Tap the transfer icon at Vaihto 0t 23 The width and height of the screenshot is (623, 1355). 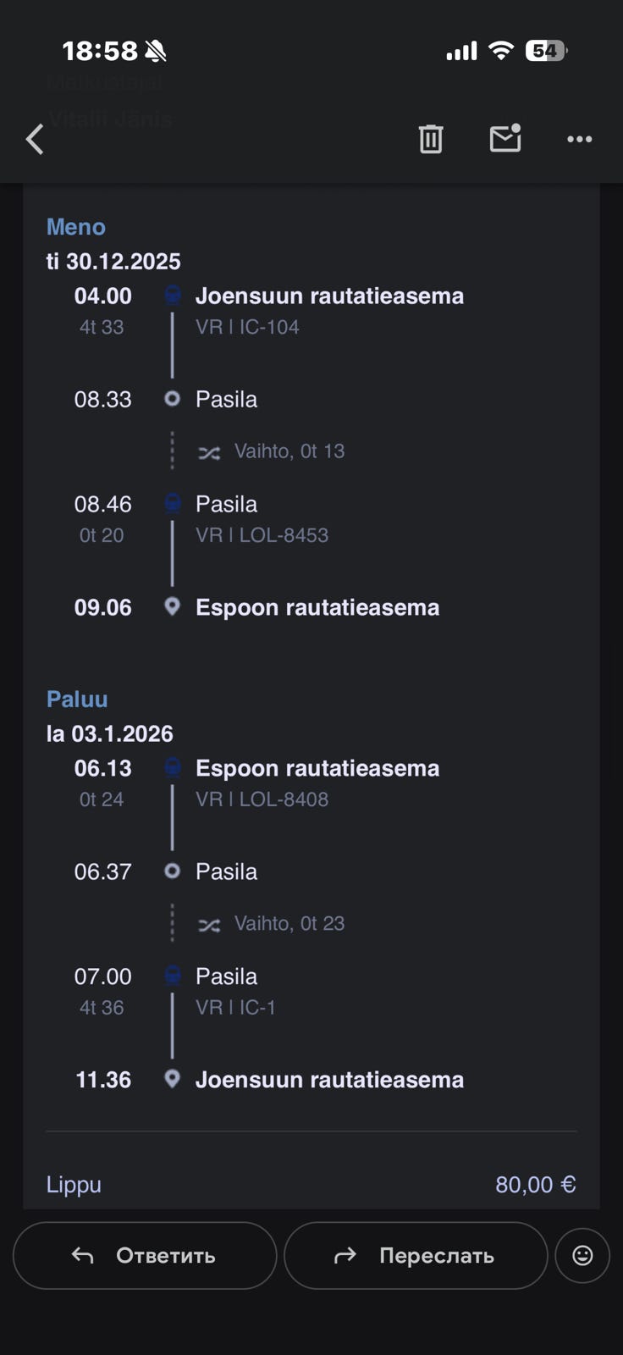point(209,925)
